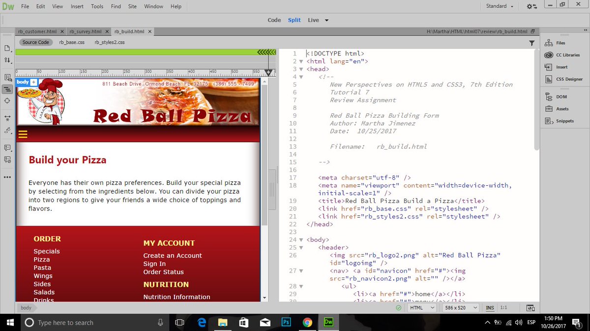Turn on Inspect mode crosshair icon

(7, 101)
